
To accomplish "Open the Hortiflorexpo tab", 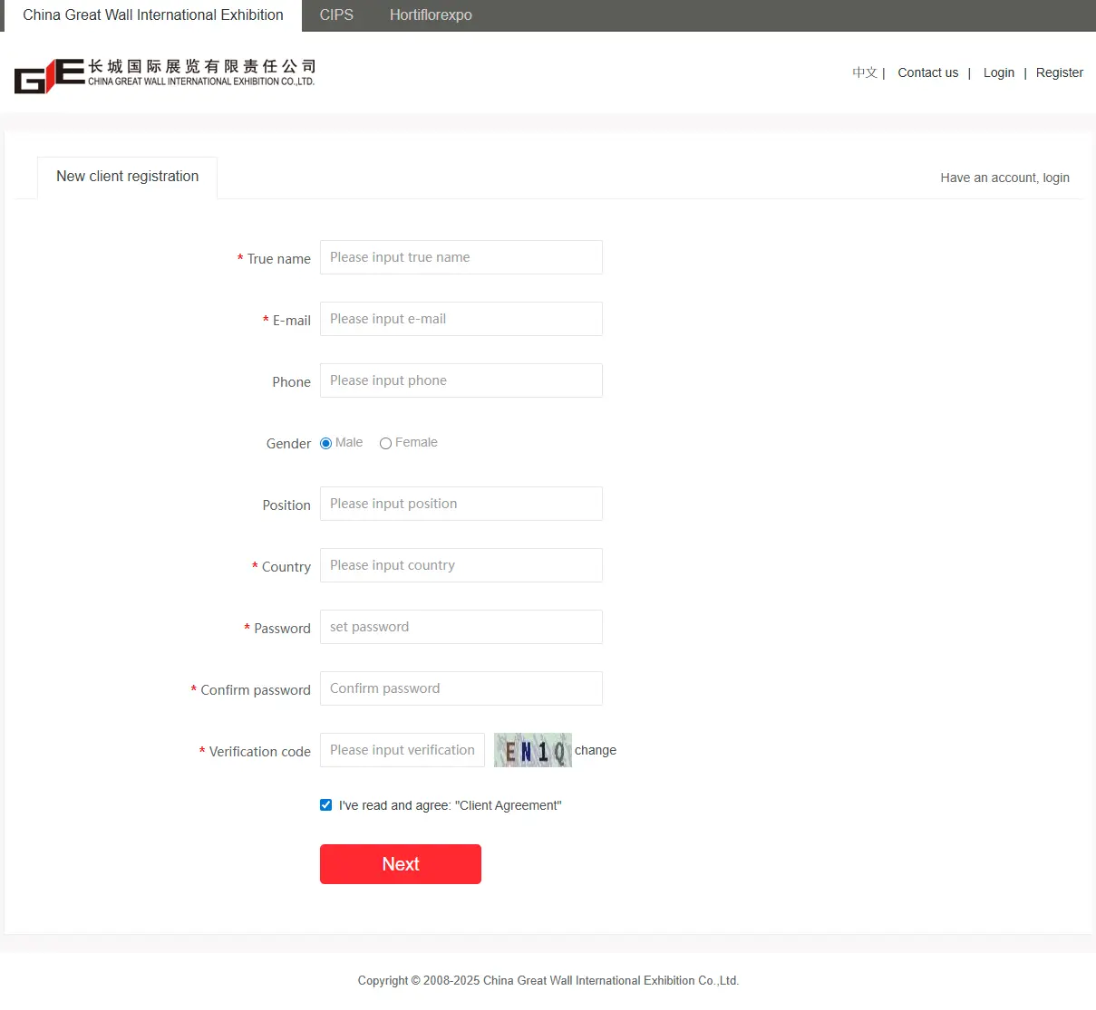I will coord(431,15).
